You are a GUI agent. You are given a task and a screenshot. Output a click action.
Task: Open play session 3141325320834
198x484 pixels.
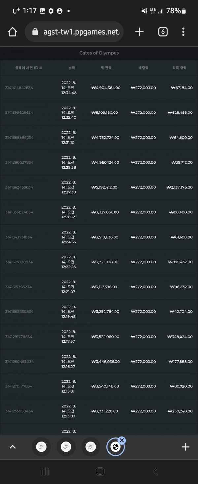point(19,262)
